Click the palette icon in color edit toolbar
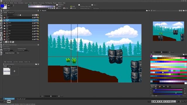187x105 pixels. pos(160,87)
